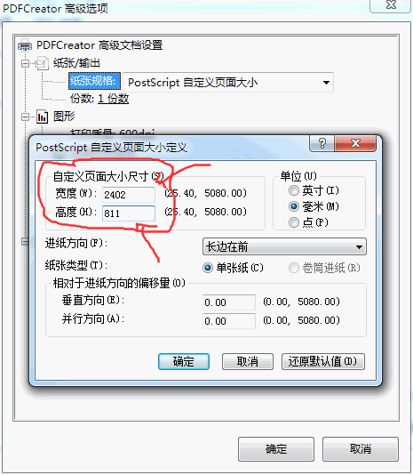Image resolution: width=413 pixels, height=475 pixels.
Task: Click the 并行方向 offset input field
Action: 229,321
